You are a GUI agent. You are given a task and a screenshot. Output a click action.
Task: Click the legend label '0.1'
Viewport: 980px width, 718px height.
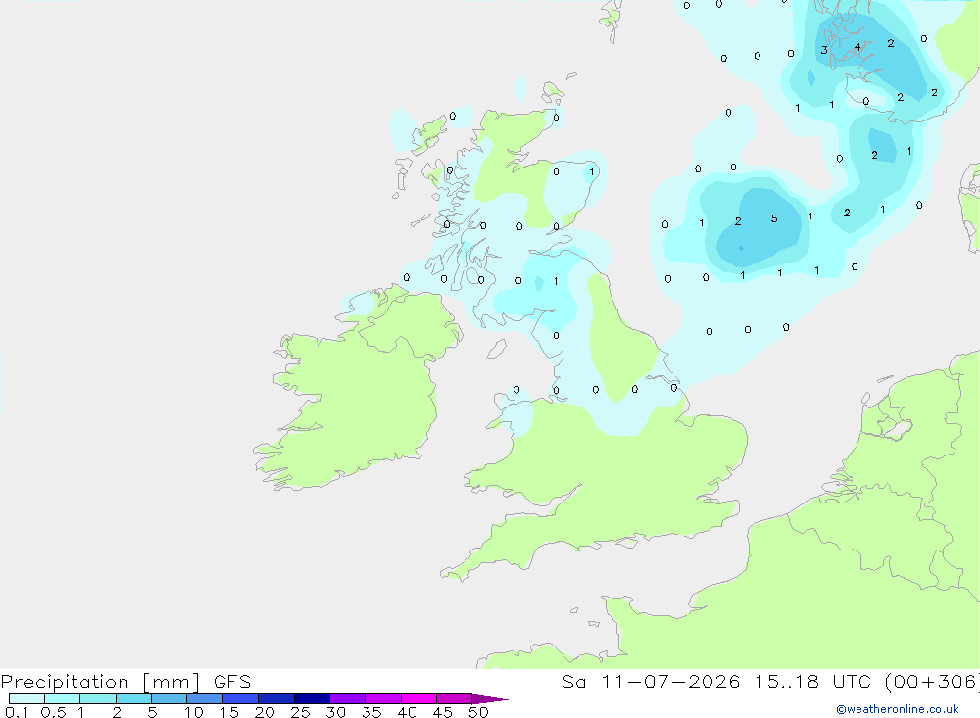pos(17,712)
